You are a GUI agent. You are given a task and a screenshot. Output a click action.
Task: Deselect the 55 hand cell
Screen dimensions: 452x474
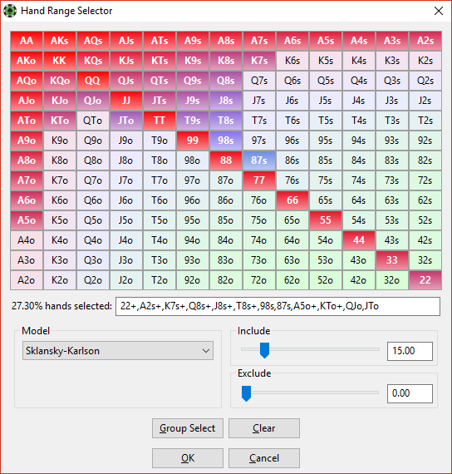(326, 220)
